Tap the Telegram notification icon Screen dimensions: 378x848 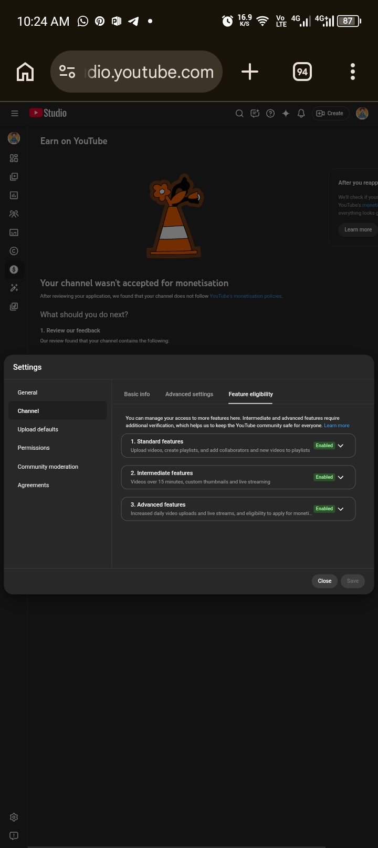pos(133,21)
